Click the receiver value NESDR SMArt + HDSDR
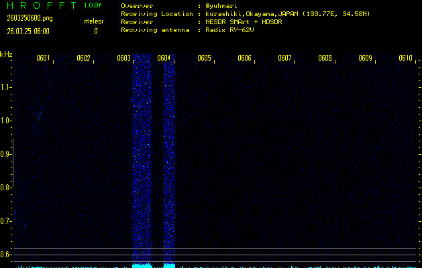Viewport: 422px width, 268px height. (x=244, y=22)
